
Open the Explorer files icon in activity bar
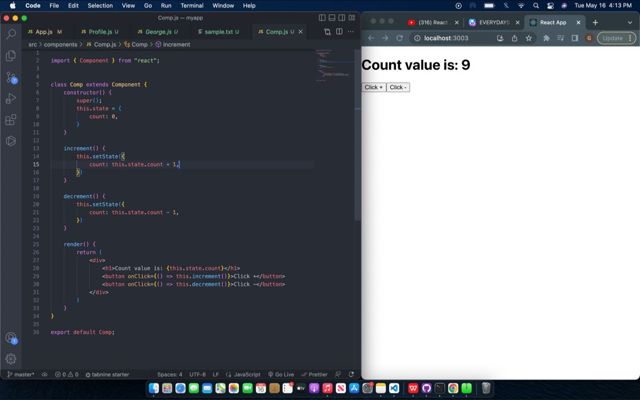tap(10, 56)
